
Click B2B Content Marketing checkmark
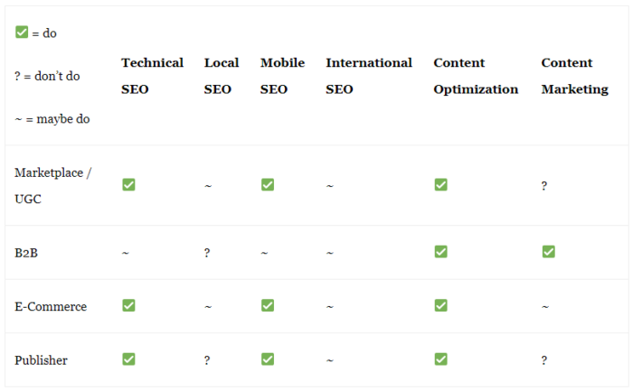549,252
